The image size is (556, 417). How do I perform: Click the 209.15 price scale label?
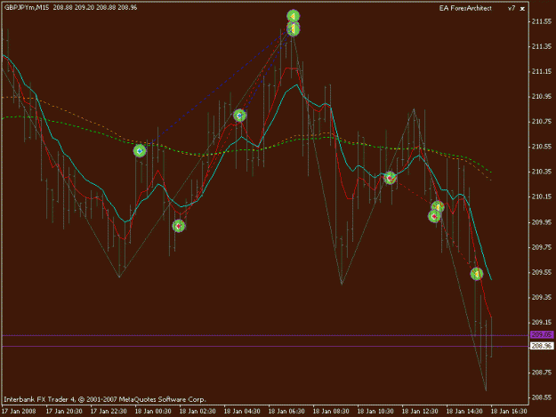click(542, 322)
